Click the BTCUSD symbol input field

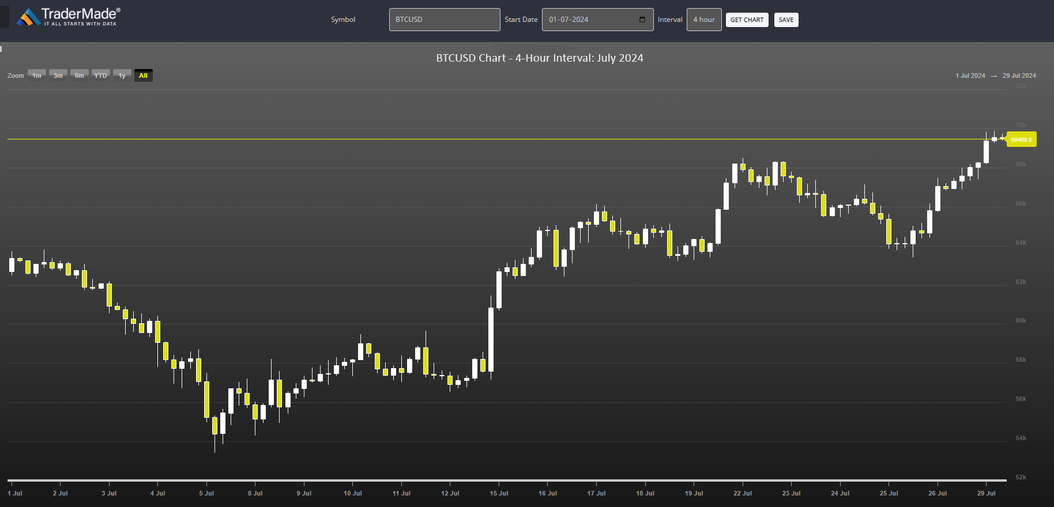445,20
